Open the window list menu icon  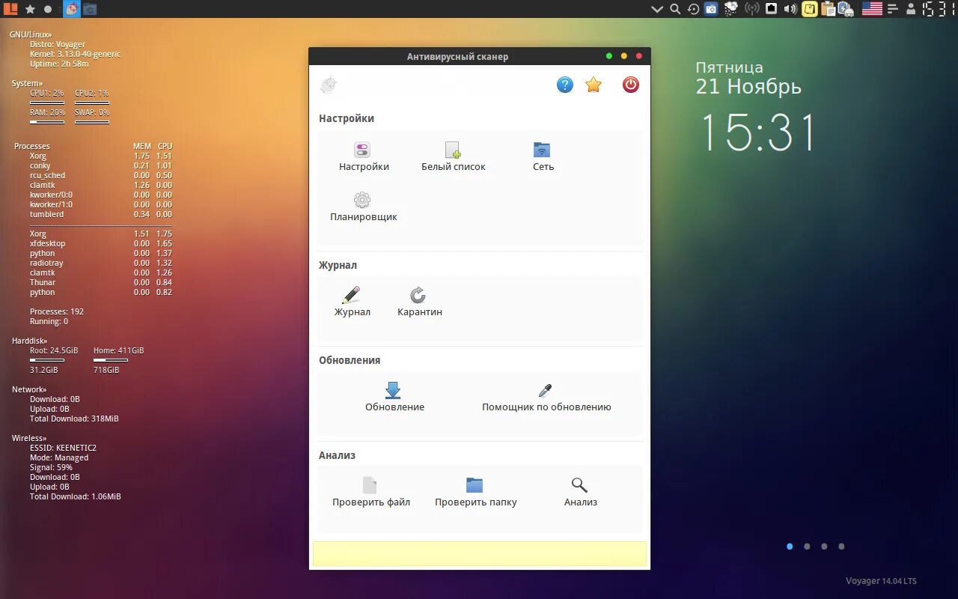coord(893,9)
